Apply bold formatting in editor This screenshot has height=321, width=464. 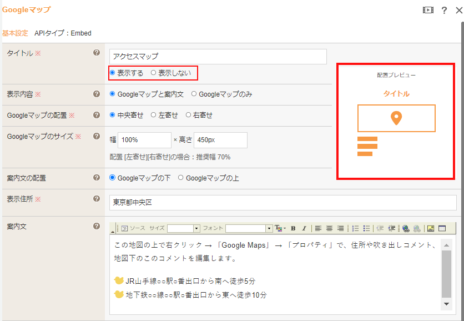coord(293,228)
